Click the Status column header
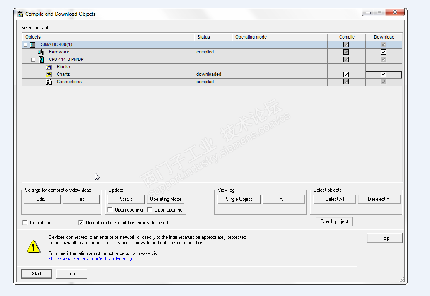430x296 pixels. click(213, 37)
